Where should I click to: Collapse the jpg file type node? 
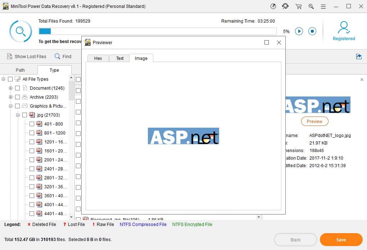coord(18,115)
